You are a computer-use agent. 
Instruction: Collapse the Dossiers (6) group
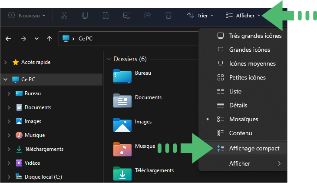pos(109,59)
